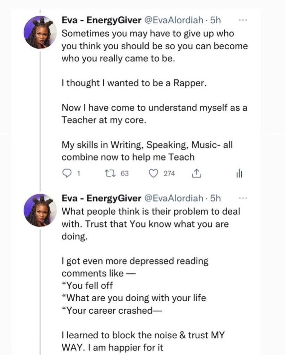Open profile picture on second tweet
Image resolution: width=285 pixels, height=355 pixels.
[x=40, y=210]
